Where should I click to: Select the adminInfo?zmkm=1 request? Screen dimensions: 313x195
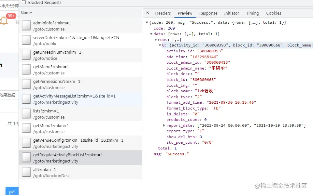[x=81, y=26]
